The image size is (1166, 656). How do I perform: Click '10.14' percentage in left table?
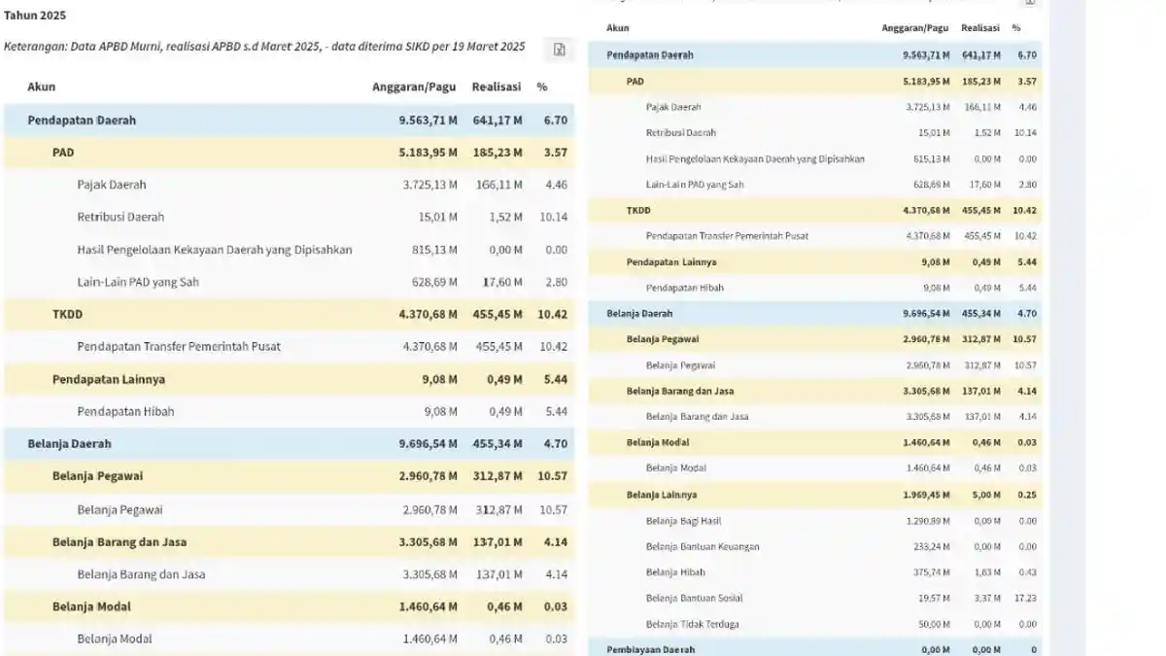pyautogui.click(x=553, y=217)
